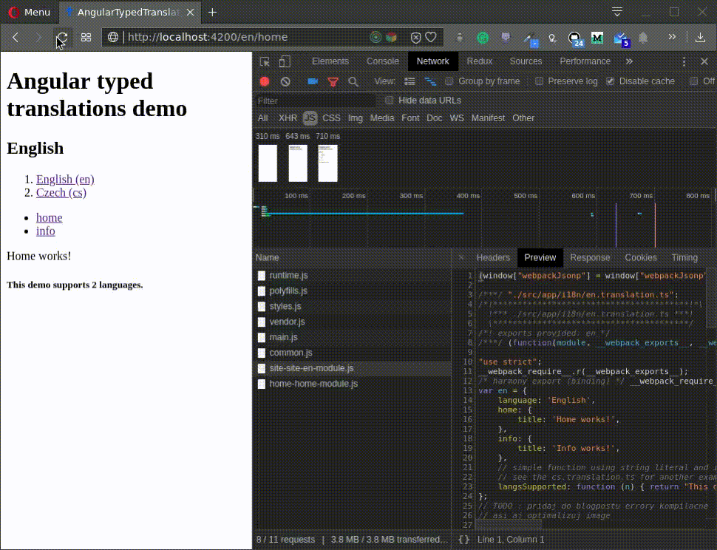Select the Img request type filter
This screenshot has width=717, height=550.
tap(356, 118)
